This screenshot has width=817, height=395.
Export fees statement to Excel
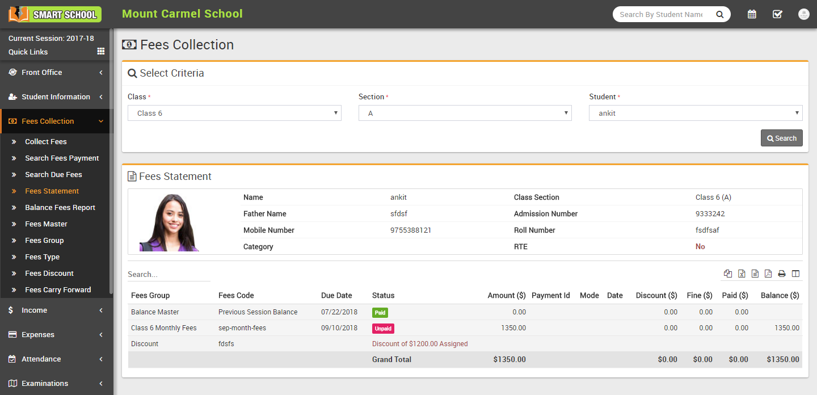(x=742, y=274)
